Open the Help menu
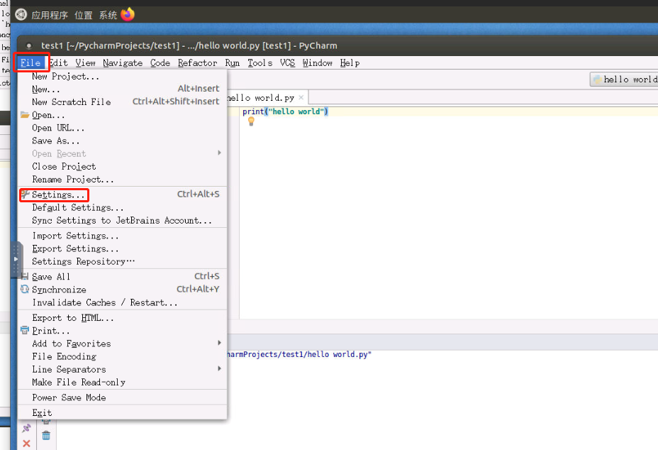Image resolution: width=658 pixels, height=450 pixels. tap(350, 62)
